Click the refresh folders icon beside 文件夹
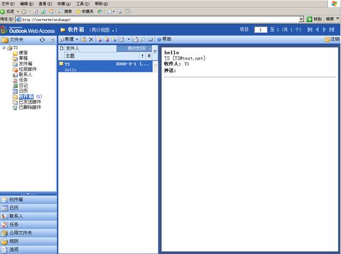 pos(42,40)
